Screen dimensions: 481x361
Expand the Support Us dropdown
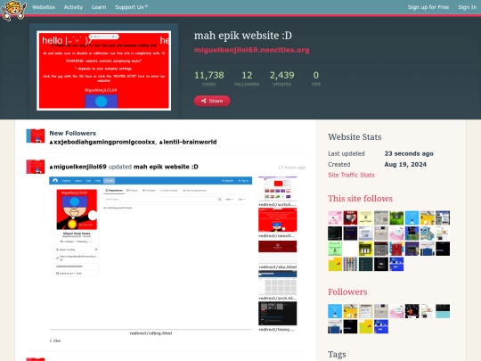pyautogui.click(x=131, y=7)
